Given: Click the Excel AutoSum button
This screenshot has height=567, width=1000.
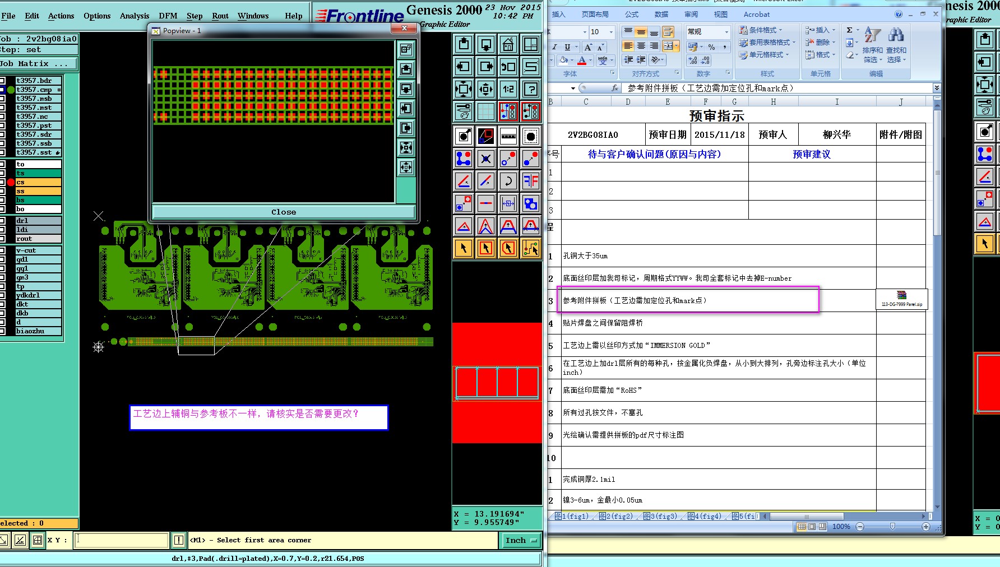Looking at the screenshot, I should tap(849, 30).
